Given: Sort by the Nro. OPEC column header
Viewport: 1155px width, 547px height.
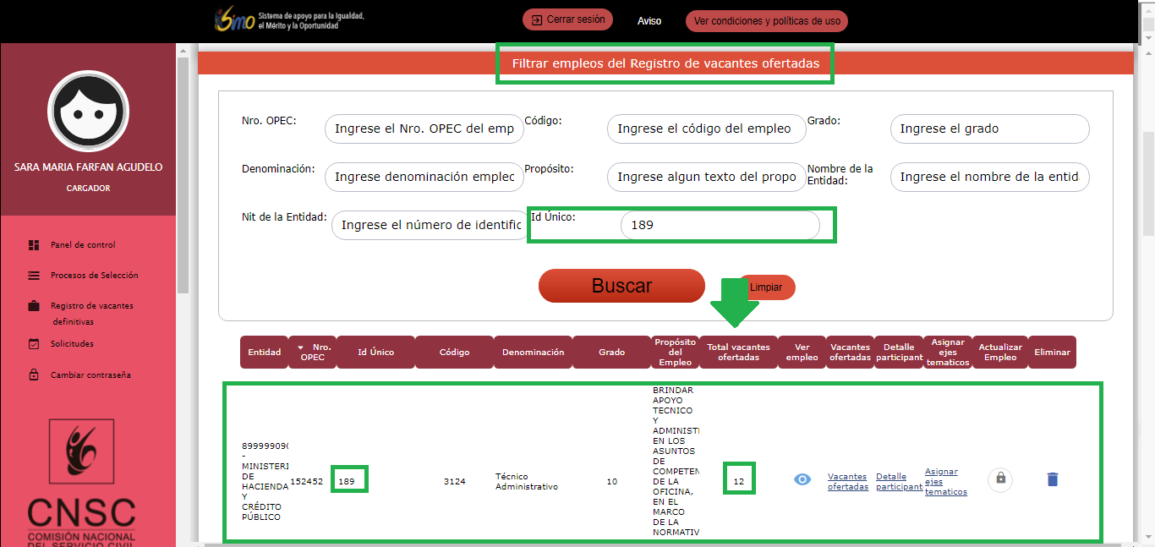Looking at the screenshot, I should pyautogui.click(x=316, y=352).
